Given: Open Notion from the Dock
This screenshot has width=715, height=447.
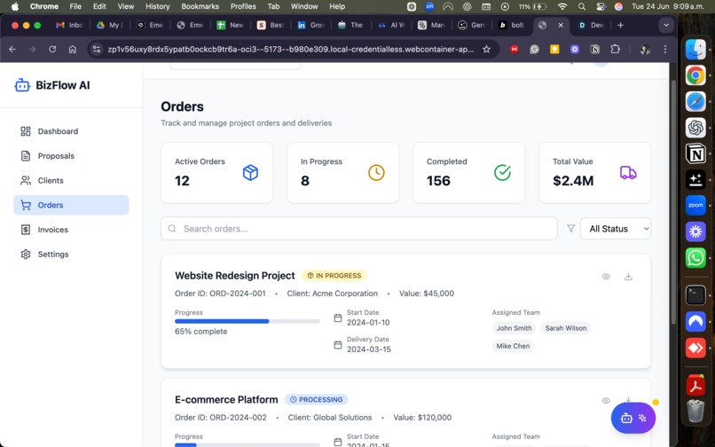Looking at the screenshot, I should [x=695, y=153].
